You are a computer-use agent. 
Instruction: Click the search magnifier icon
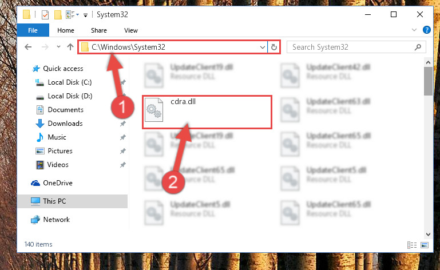tap(418, 47)
